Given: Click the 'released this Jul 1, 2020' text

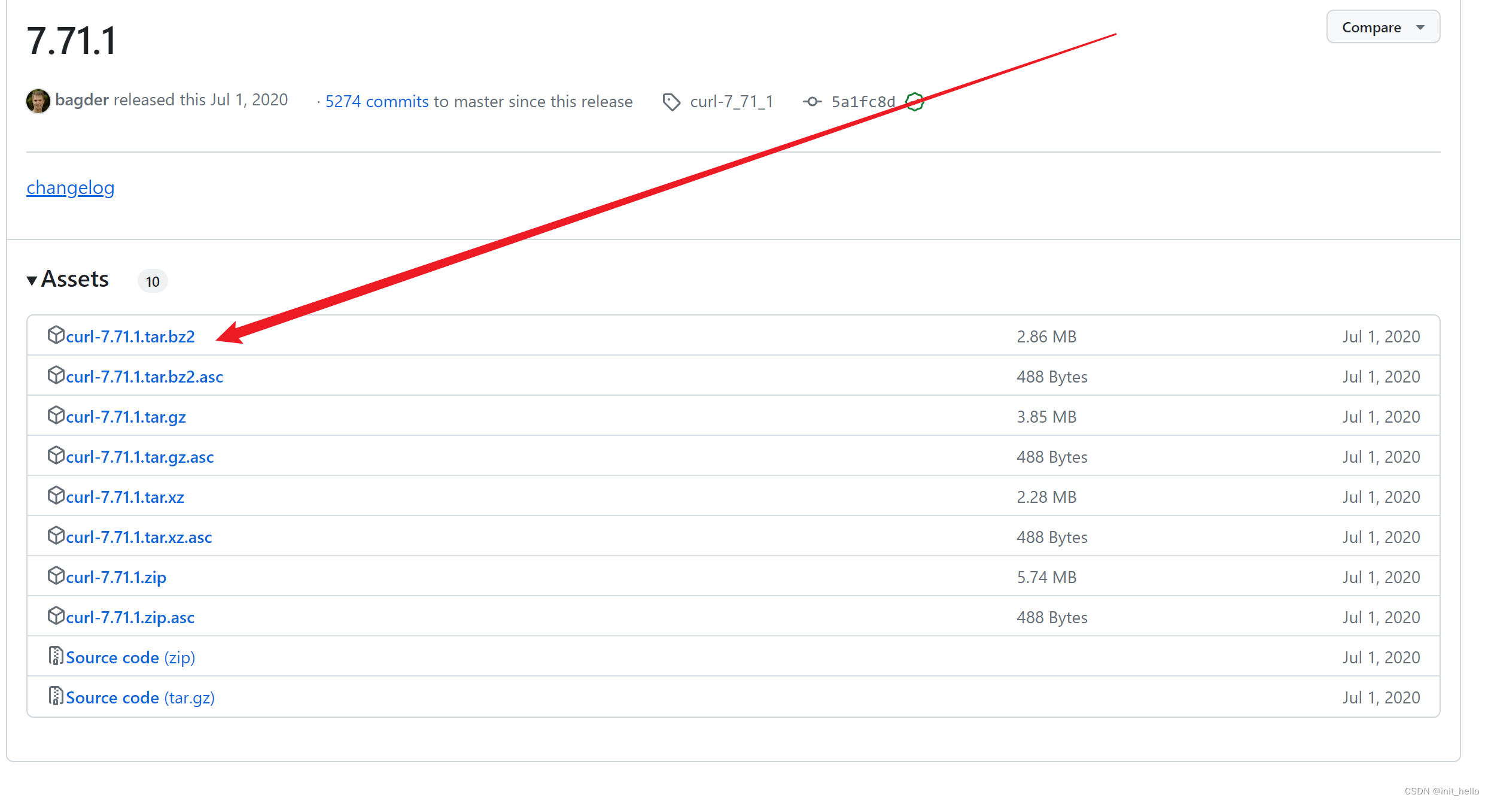Looking at the screenshot, I should 201,99.
